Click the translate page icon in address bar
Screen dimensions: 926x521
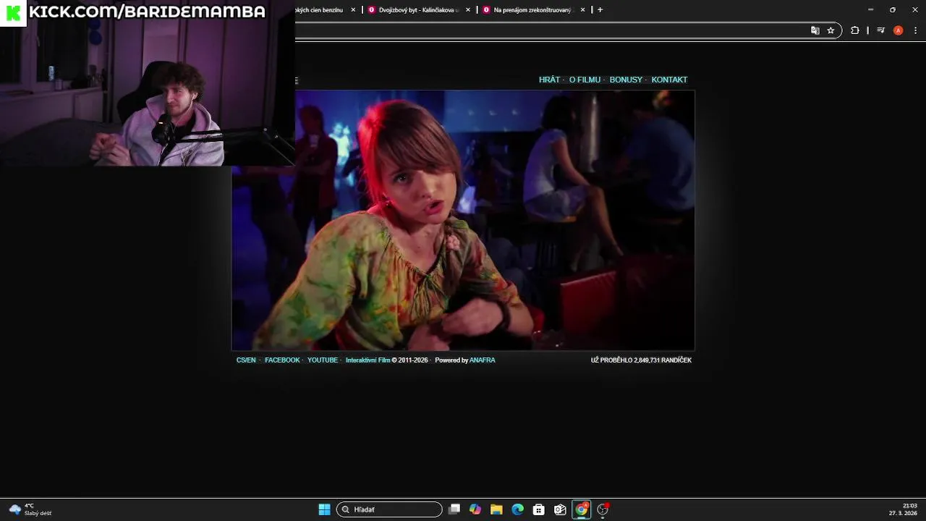[815, 30]
